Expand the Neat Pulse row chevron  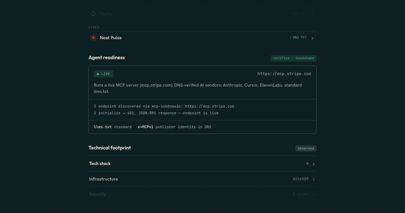point(312,38)
